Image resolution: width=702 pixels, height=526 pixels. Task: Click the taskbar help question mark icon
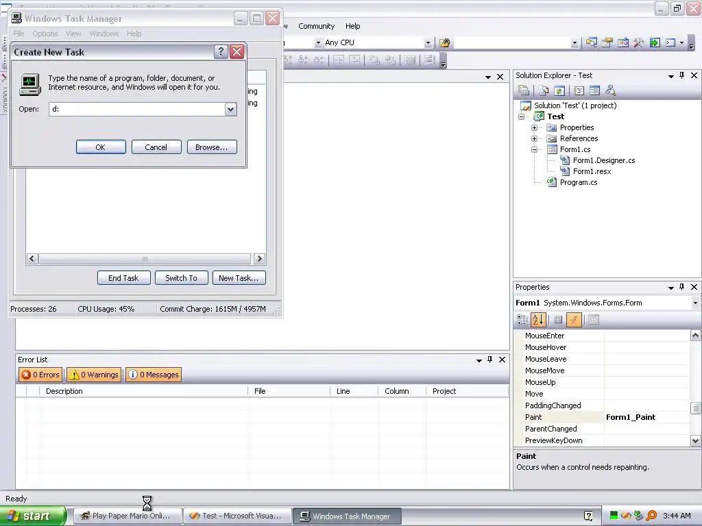tap(589, 516)
